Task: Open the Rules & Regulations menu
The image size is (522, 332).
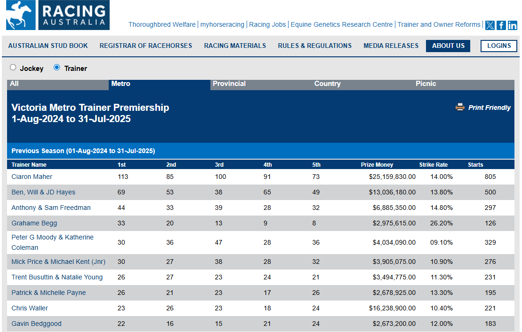Action: [314, 46]
